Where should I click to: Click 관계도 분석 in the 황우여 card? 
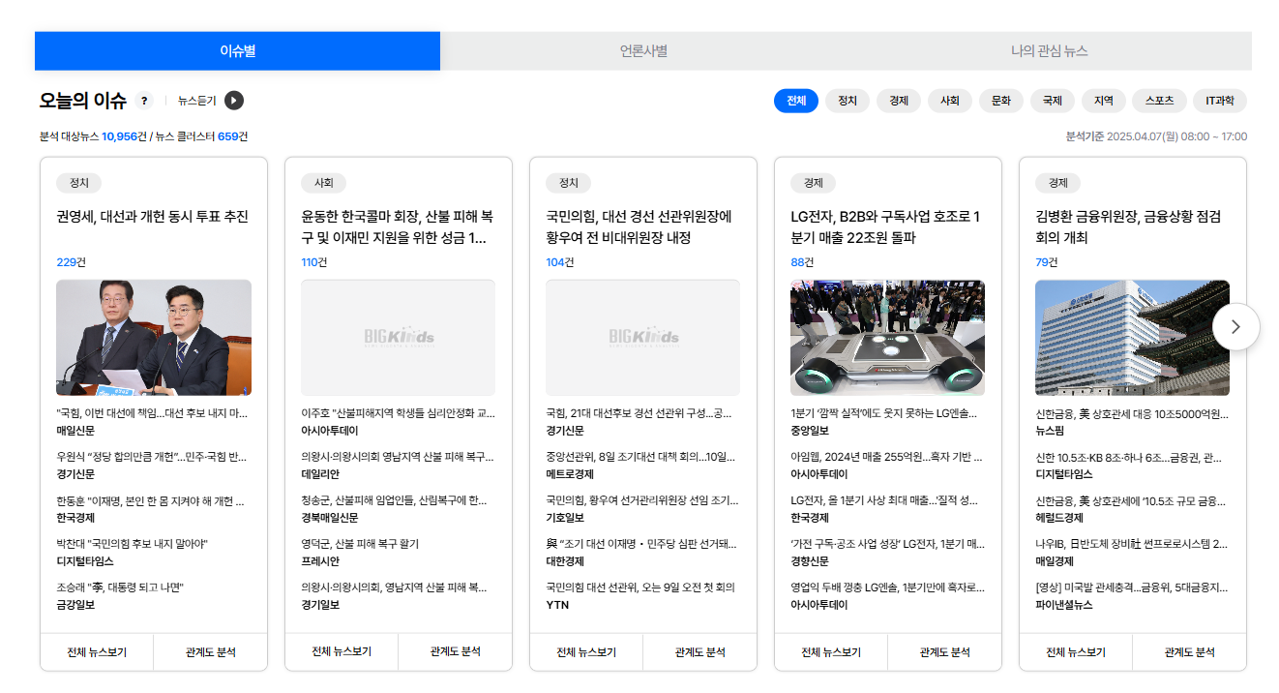(700, 652)
